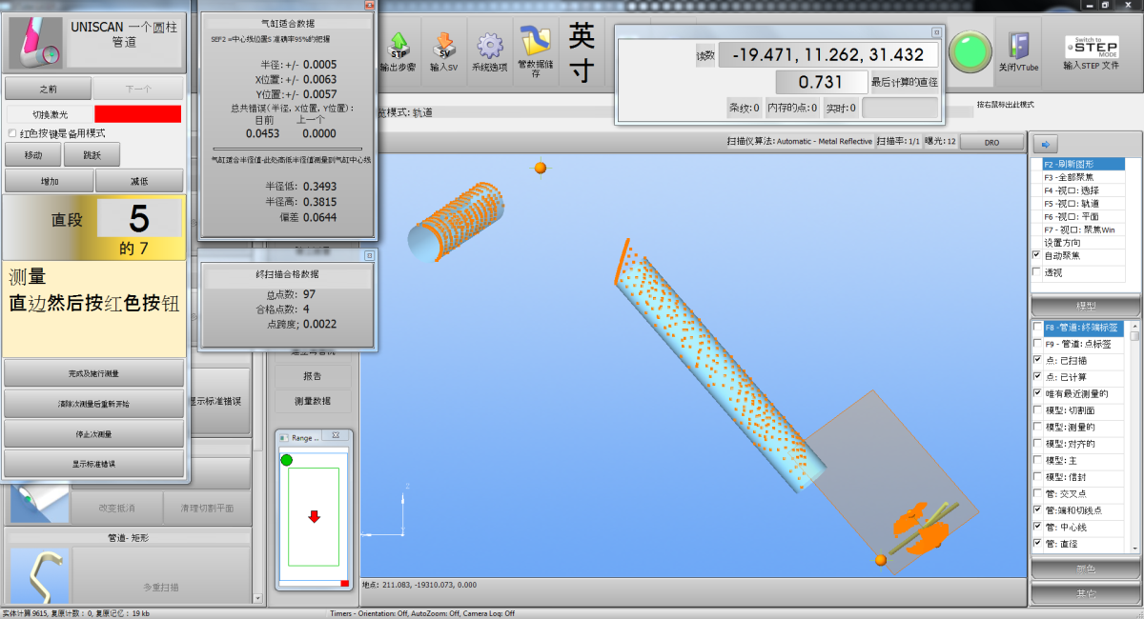Toggle 管: 中心线 checkbox
Screen dimensions: 1144x619
pos(1038,527)
